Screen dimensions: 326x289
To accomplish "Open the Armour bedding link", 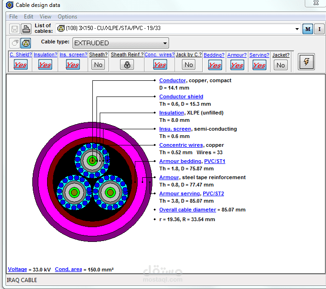I will (180, 161).
